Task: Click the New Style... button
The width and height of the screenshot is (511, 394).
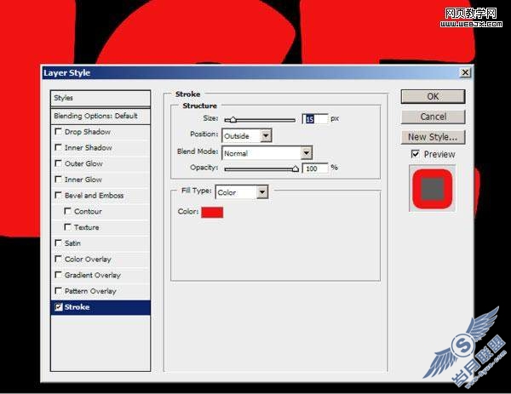Action: 433,137
